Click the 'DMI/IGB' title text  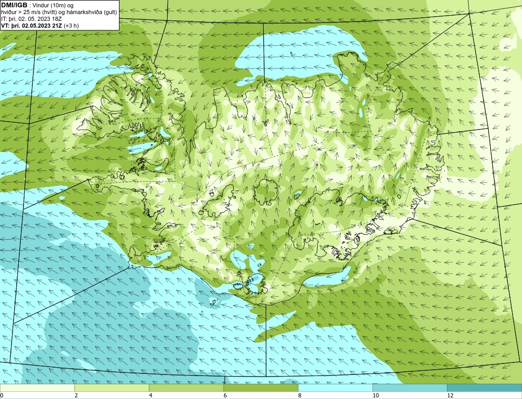pyautogui.click(x=14, y=5)
